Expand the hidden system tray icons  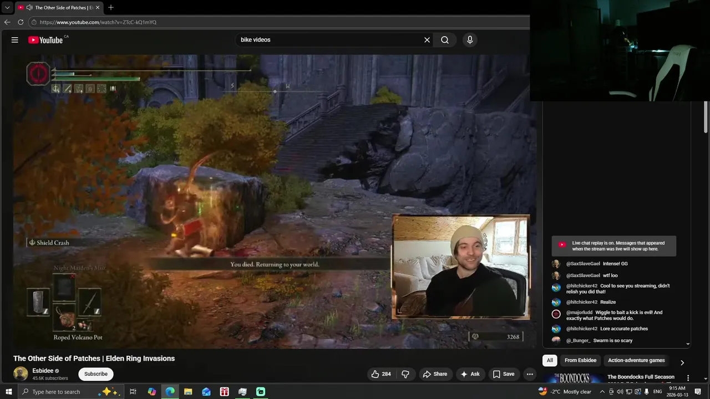[602, 392]
